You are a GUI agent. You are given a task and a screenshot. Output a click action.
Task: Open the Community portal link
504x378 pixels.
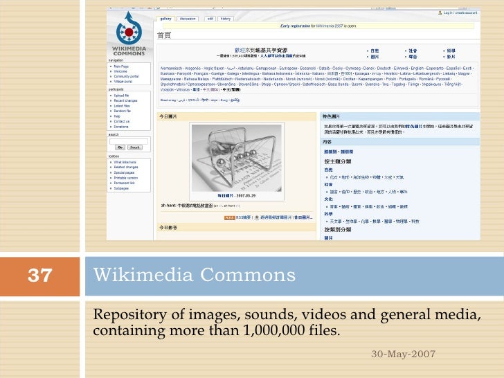[x=126, y=76]
